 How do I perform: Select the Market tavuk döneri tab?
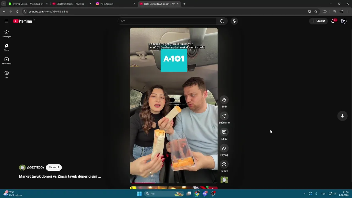coord(159,4)
